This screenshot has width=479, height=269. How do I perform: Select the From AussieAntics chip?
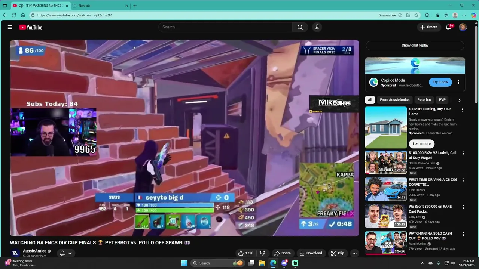click(x=394, y=100)
